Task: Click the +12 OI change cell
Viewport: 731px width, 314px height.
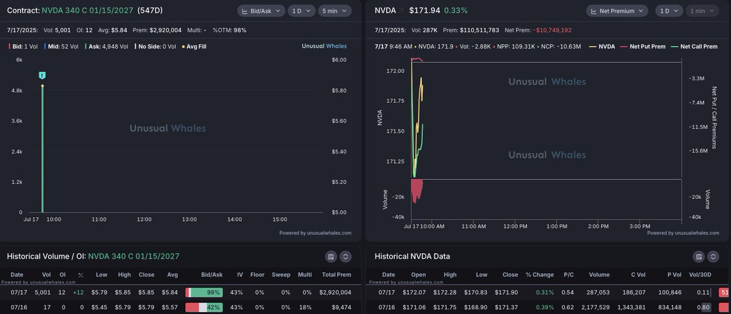Action: (x=79, y=292)
